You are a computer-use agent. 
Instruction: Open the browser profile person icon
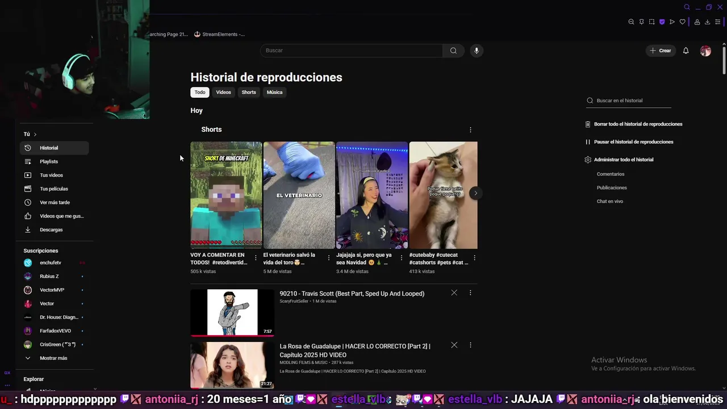697,22
